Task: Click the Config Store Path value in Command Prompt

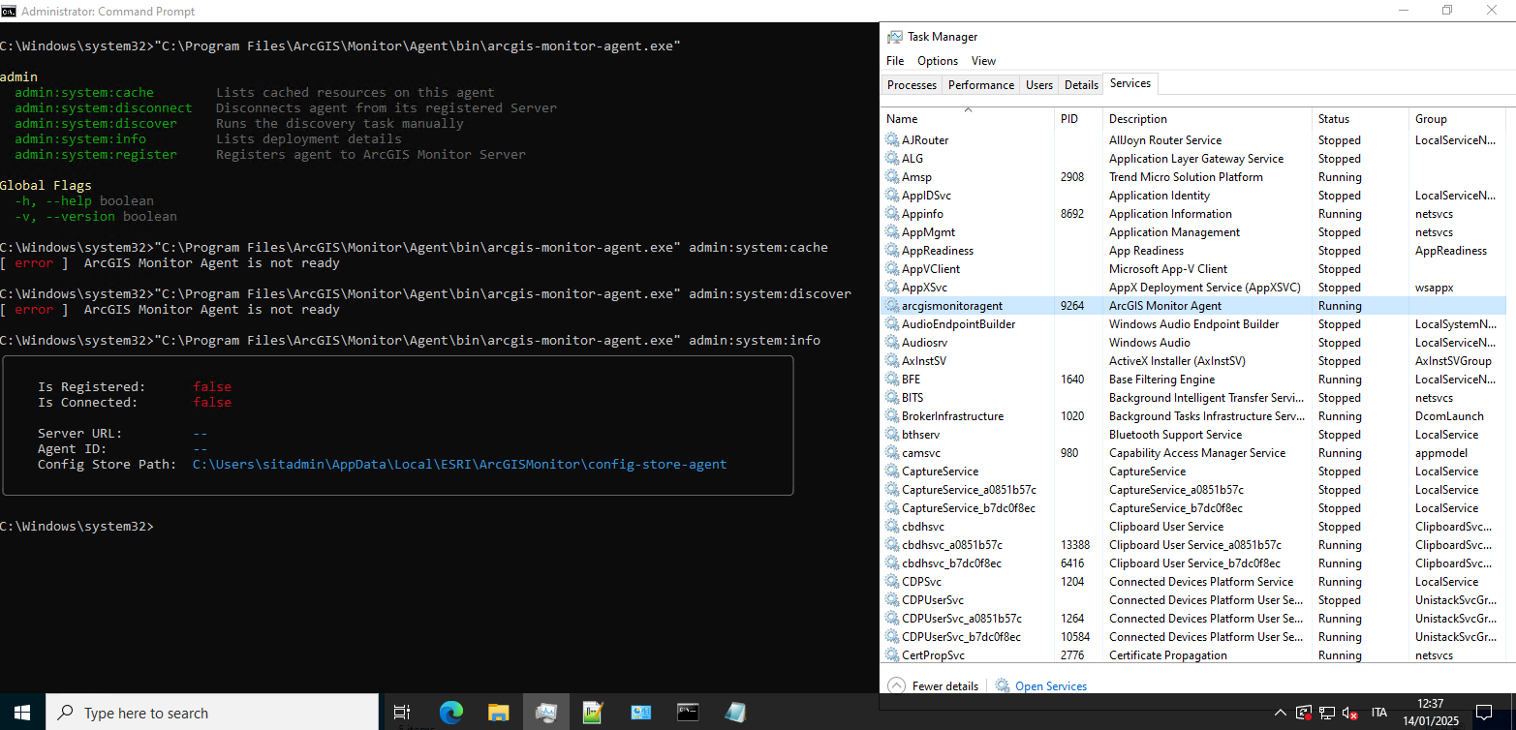Action: pos(459,465)
